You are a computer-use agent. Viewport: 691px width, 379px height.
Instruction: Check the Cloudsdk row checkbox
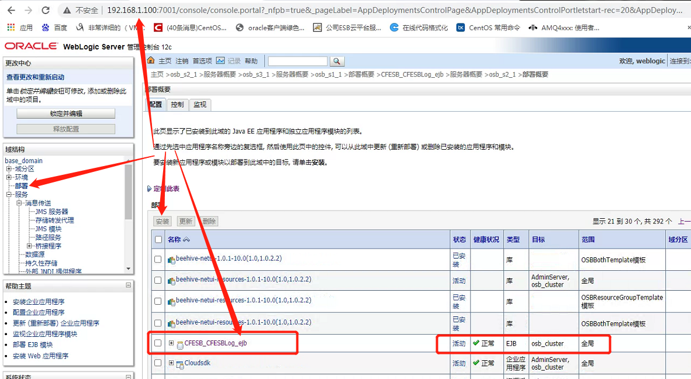point(158,363)
